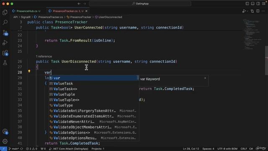Choose ValueType from the suggestions
The width and height of the screenshot is (268, 151).
94,105
